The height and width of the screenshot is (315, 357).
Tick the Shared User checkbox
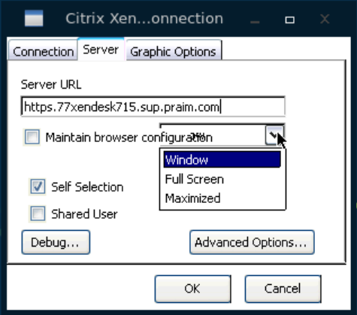(x=38, y=214)
